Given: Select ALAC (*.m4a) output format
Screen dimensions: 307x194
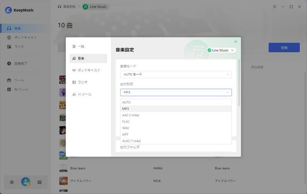Looking at the screenshot, I should [x=176, y=141].
